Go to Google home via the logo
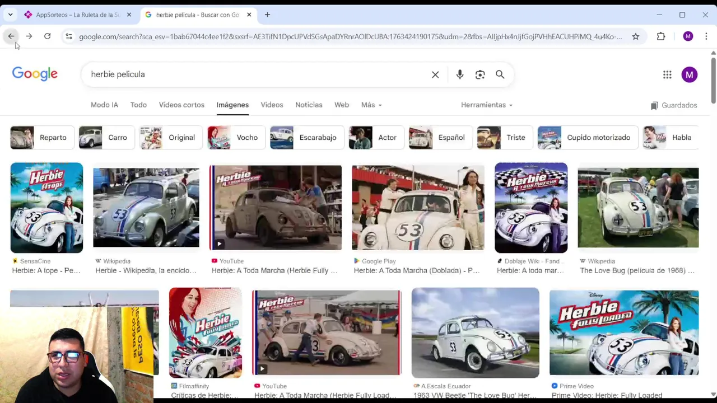The width and height of the screenshot is (717, 403). [x=35, y=74]
